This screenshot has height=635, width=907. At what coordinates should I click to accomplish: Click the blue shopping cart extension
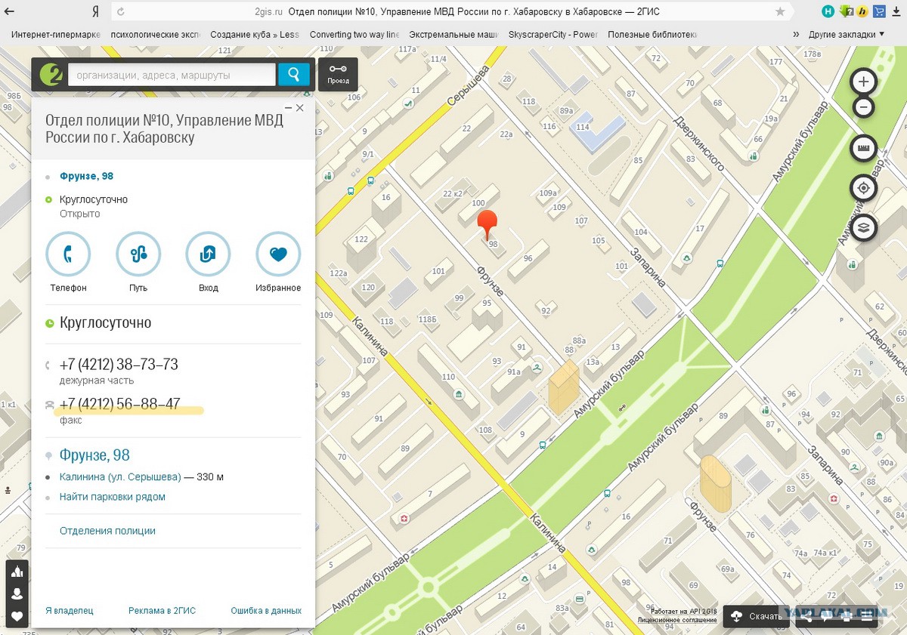point(879,11)
